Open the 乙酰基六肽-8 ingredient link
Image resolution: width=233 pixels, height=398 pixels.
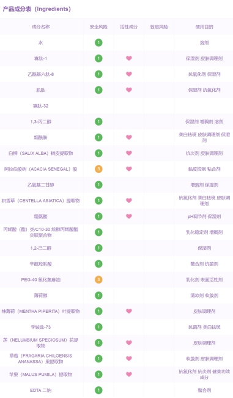point(41,74)
